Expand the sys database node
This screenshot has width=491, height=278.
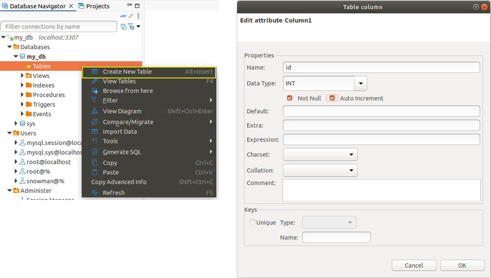pyautogui.click(x=16, y=123)
